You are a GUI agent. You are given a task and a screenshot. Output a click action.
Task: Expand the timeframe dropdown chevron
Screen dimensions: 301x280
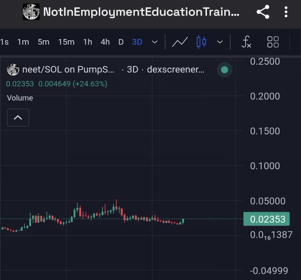155,42
